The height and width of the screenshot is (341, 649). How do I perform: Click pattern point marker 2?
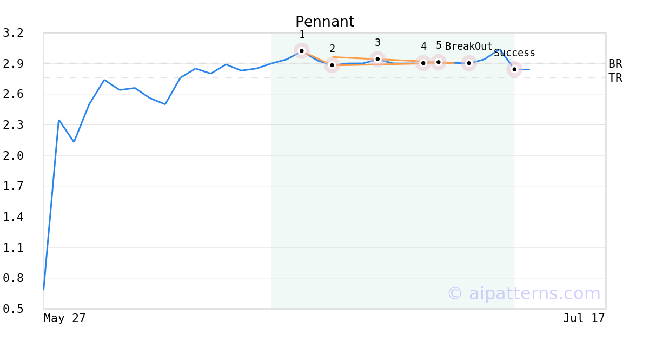pos(332,65)
